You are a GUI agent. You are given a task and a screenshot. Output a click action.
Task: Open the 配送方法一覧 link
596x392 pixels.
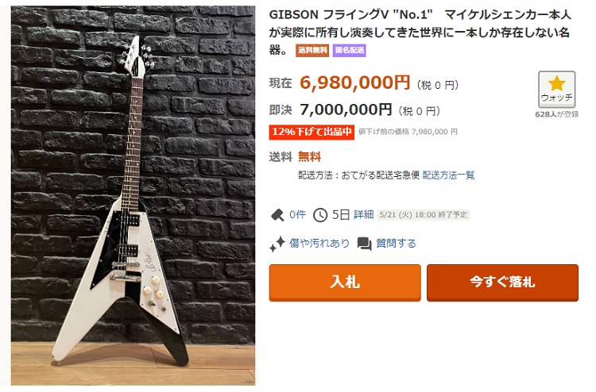(448, 175)
